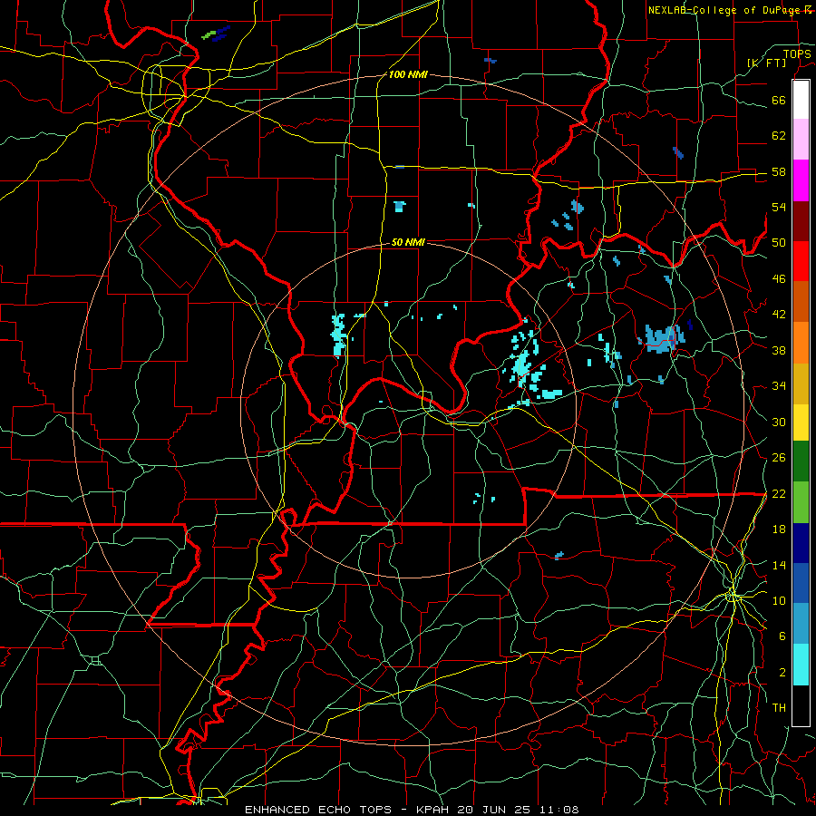
Task: Click the large blue echo cluster east of the radar
Action: pyautogui.click(x=664, y=339)
